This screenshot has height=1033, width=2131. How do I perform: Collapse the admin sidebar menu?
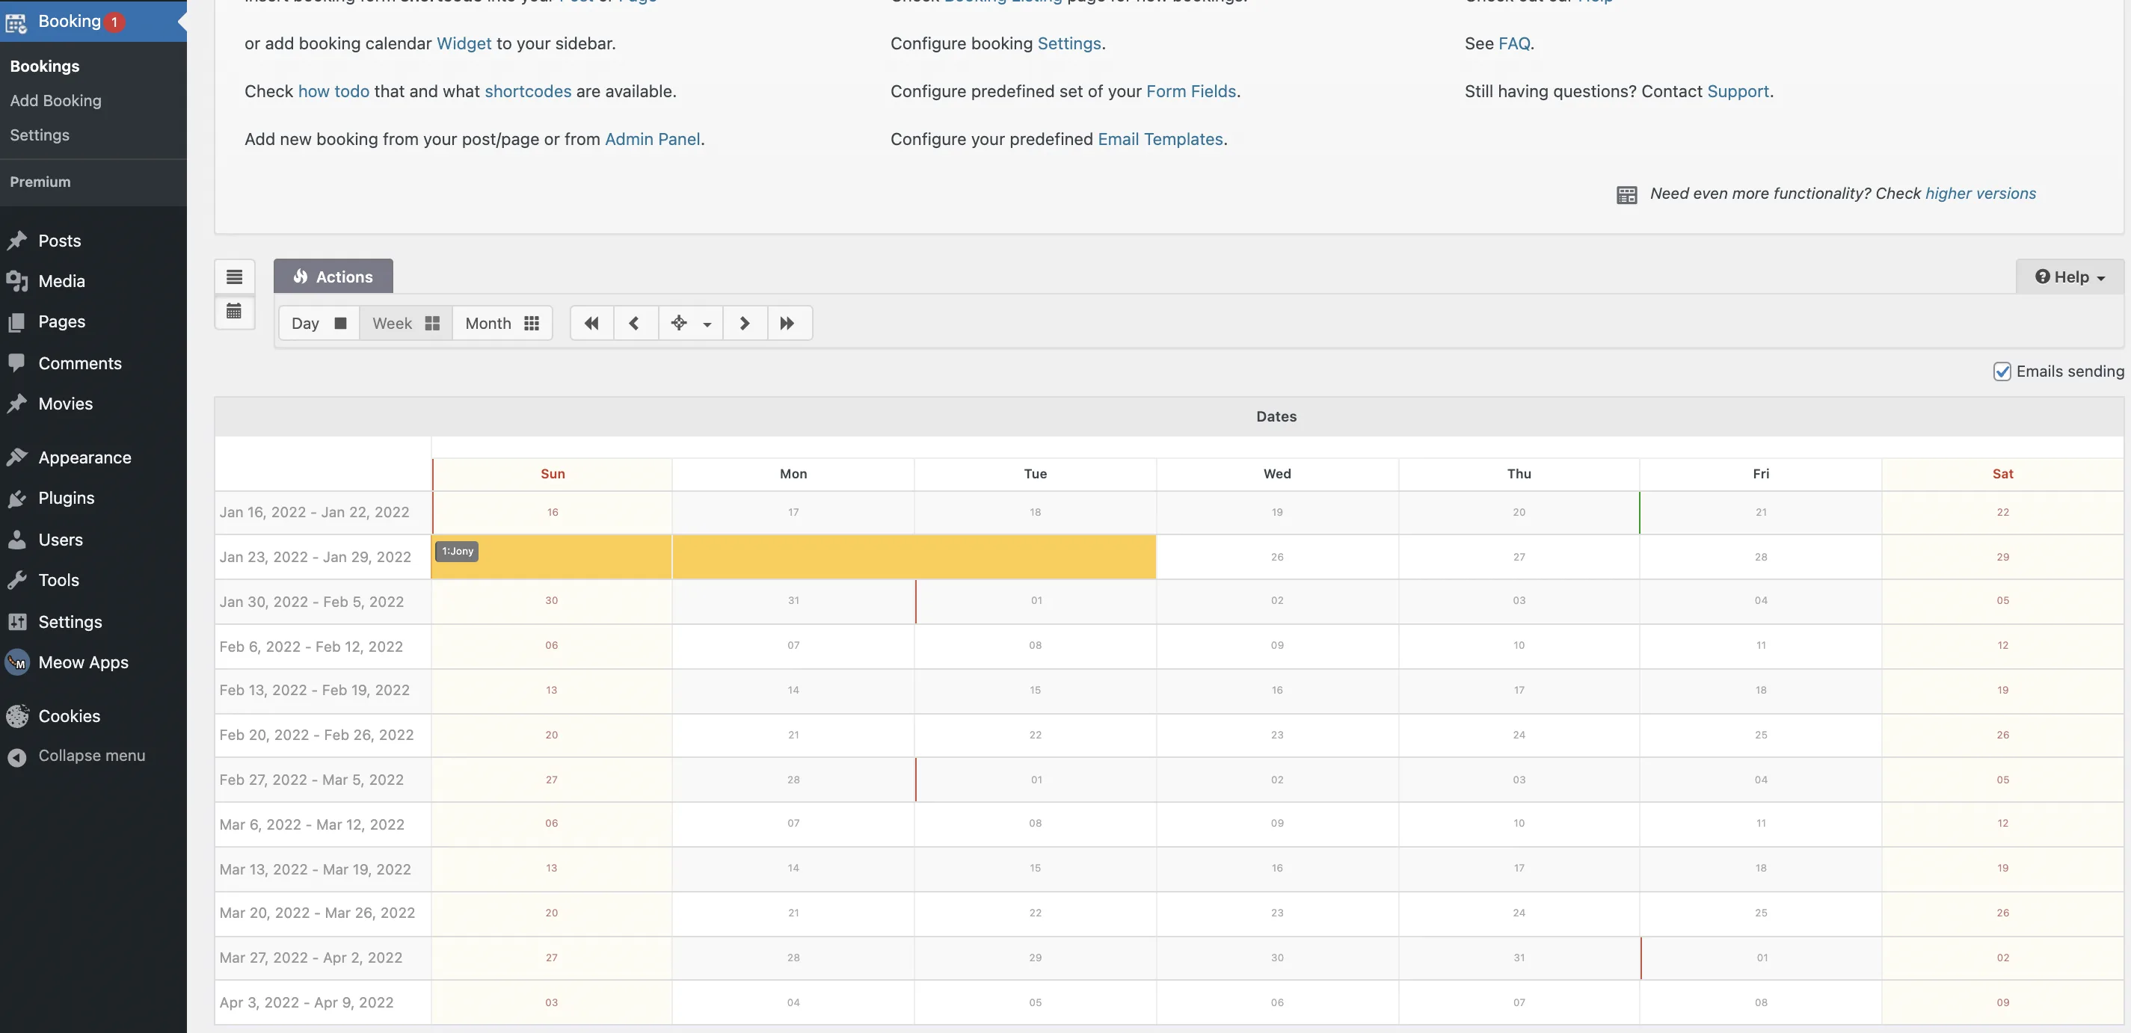point(91,756)
